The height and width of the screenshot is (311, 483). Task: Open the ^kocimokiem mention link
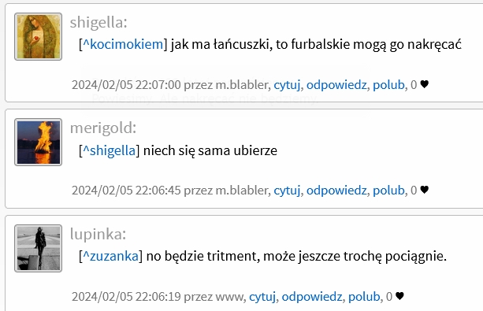point(123,44)
